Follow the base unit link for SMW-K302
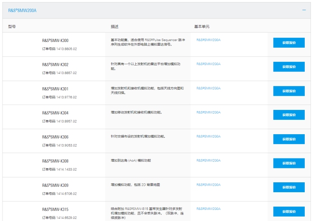313x221 pixels. point(208,64)
